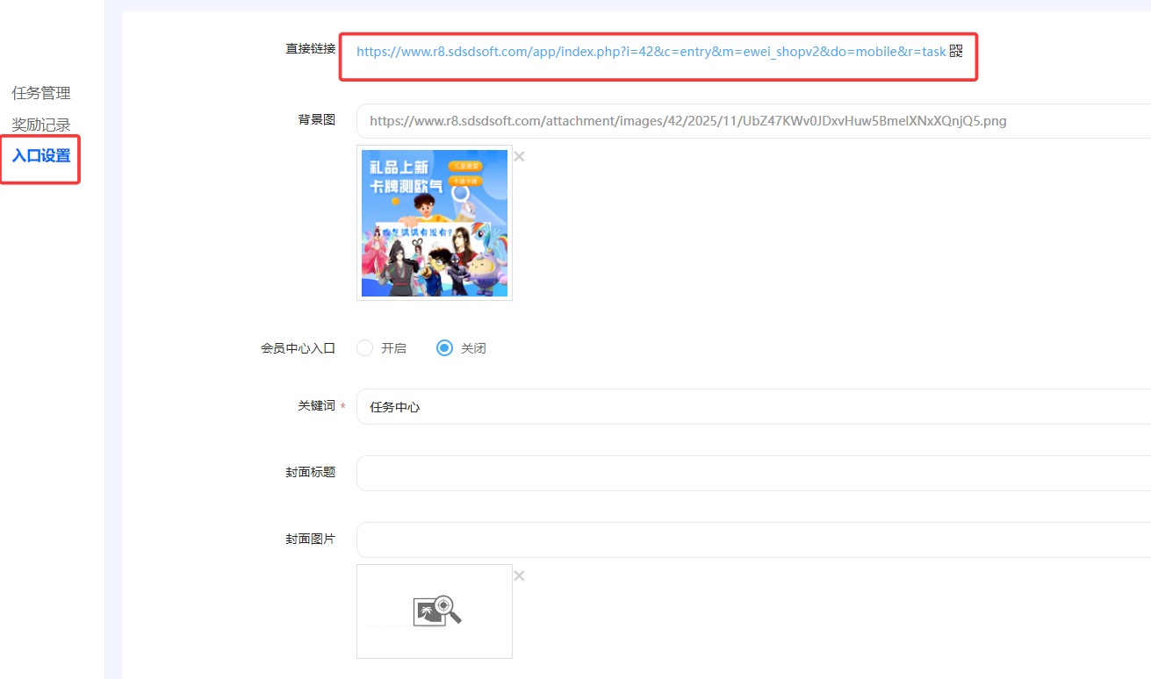Select the 开启 radio for member center entry
The width and height of the screenshot is (1151, 679).
tap(365, 348)
